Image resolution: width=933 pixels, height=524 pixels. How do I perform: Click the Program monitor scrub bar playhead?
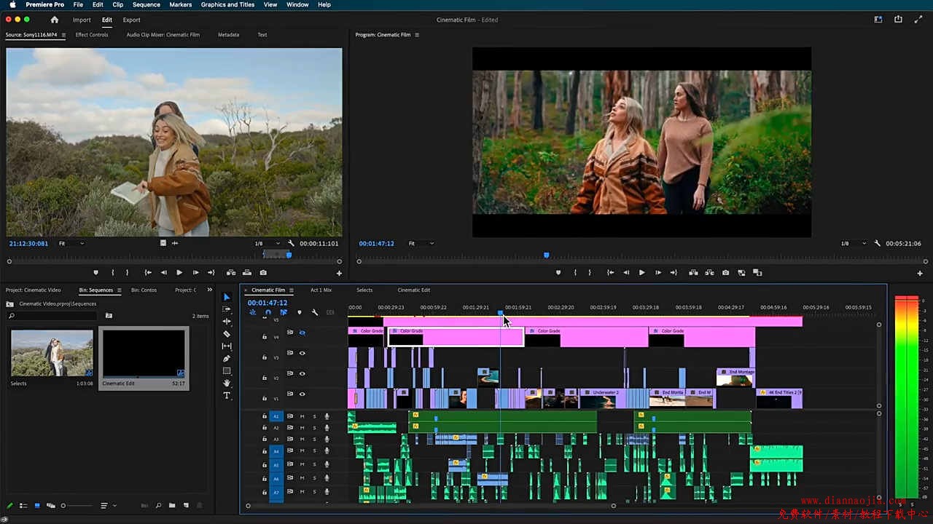tap(546, 255)
